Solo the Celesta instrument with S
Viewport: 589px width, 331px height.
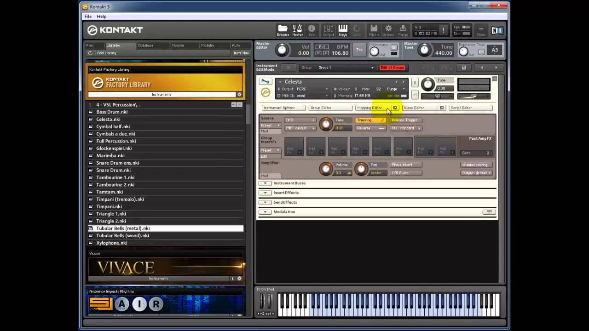[x=415, y=83]
